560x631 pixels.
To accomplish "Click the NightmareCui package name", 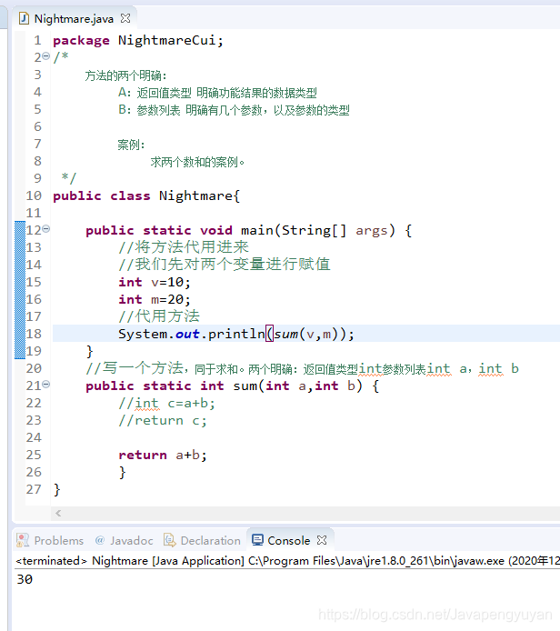I will (166, 40).
